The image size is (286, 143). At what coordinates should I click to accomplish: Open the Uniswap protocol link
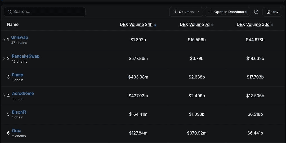click(20, 37)
